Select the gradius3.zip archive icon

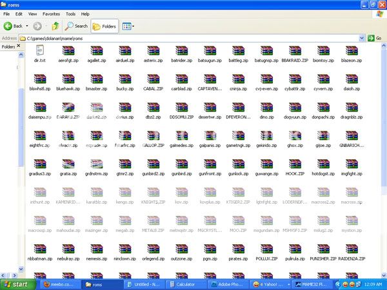point(40,164)
